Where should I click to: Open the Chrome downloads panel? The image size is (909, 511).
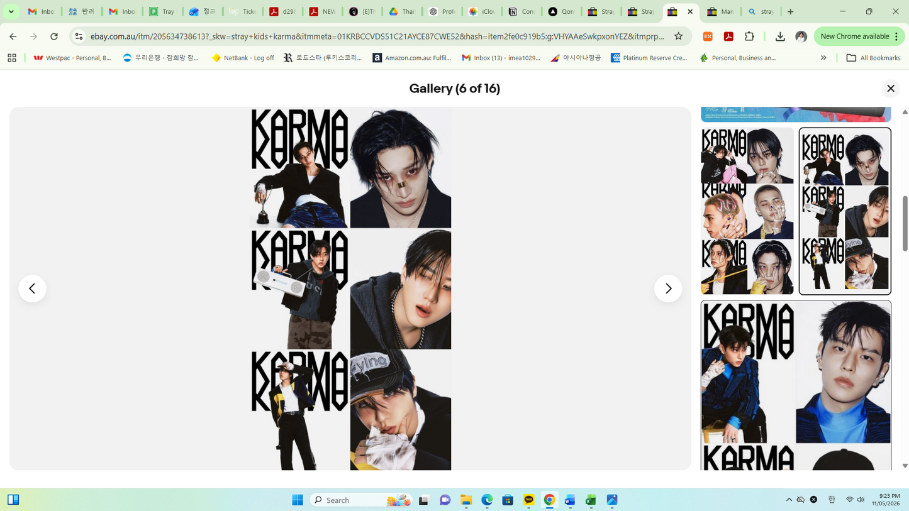click(780, 36)
